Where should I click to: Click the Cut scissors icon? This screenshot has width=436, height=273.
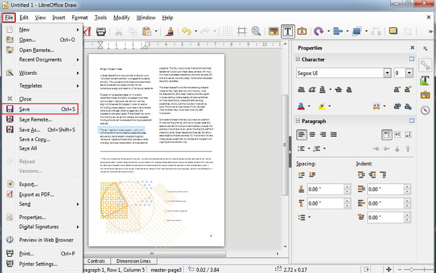tap(119, 32)
